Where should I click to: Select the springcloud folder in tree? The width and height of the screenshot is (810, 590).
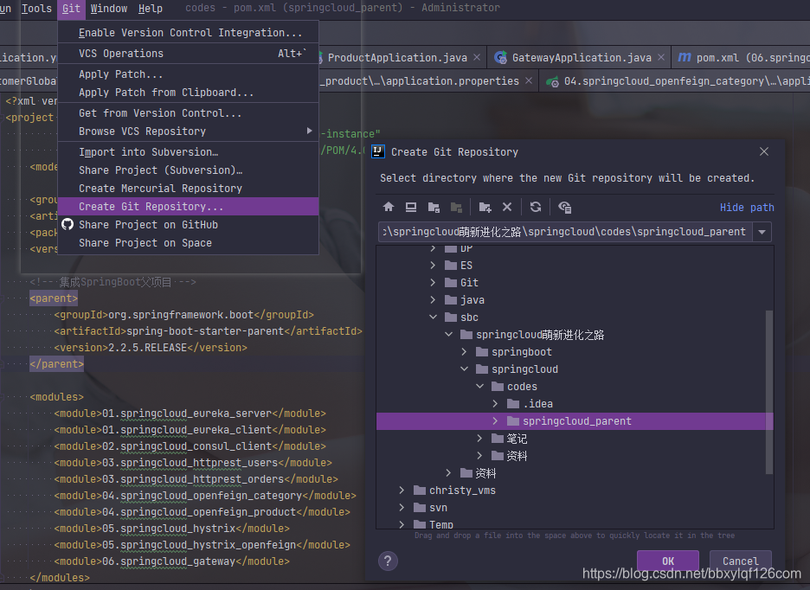(x=524, y=369)
